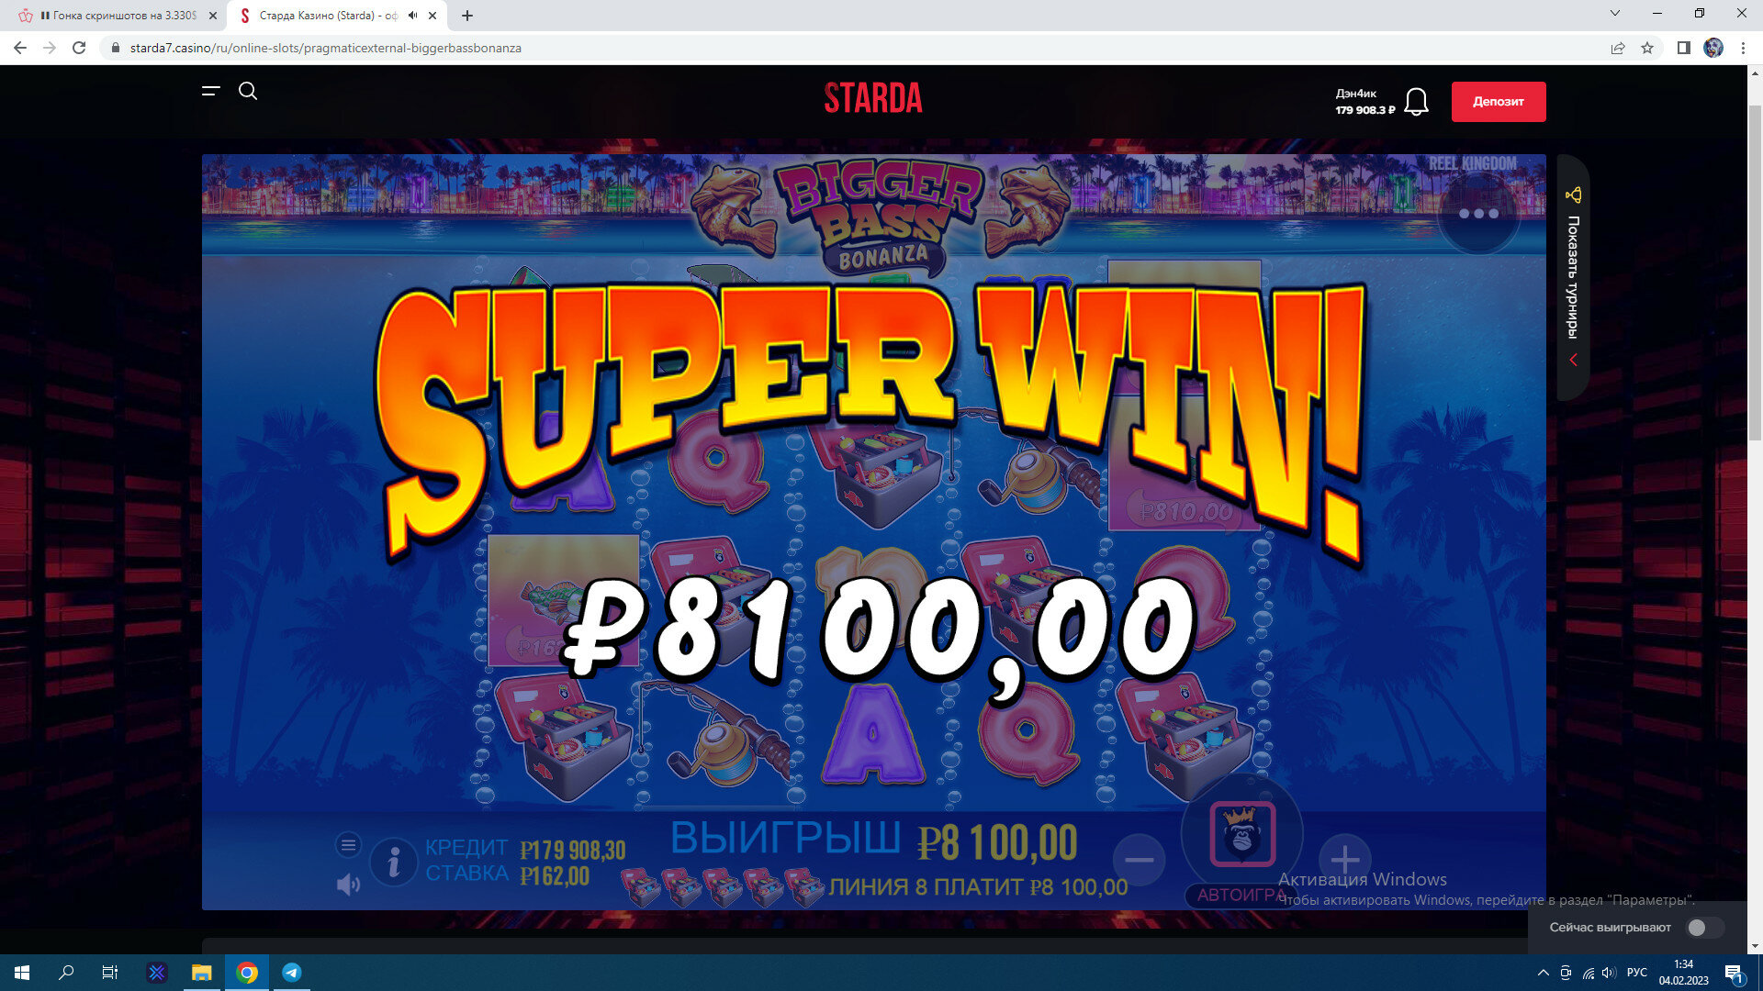1763x991 pixels.
Task: Click the site search magnifier icon
Action: [x=248, y=91]
